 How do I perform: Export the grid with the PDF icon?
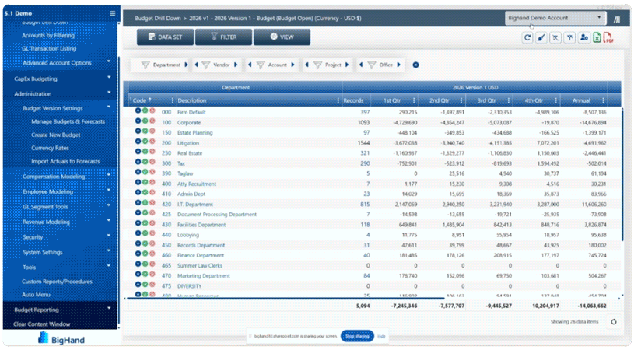608,37
